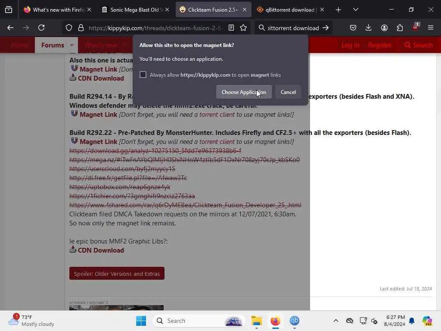Switch to qBittorrent download tab

pos(290,10)
